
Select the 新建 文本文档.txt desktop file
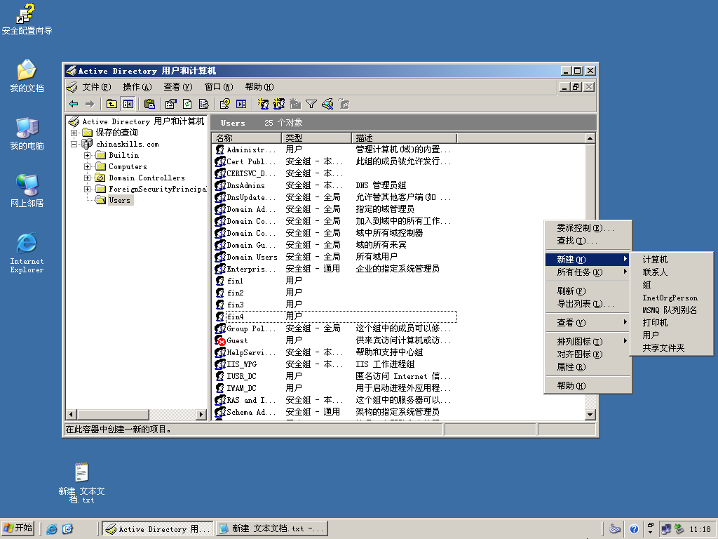coord(81,483)
